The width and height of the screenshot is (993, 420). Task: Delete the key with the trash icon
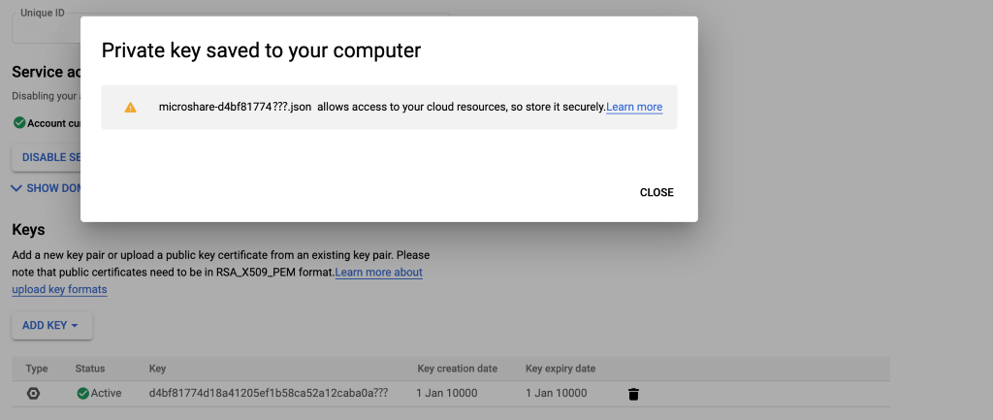click(633, 394)
